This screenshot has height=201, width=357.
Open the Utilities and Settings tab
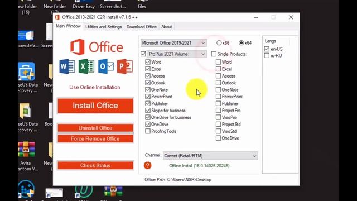coord(104,27)
